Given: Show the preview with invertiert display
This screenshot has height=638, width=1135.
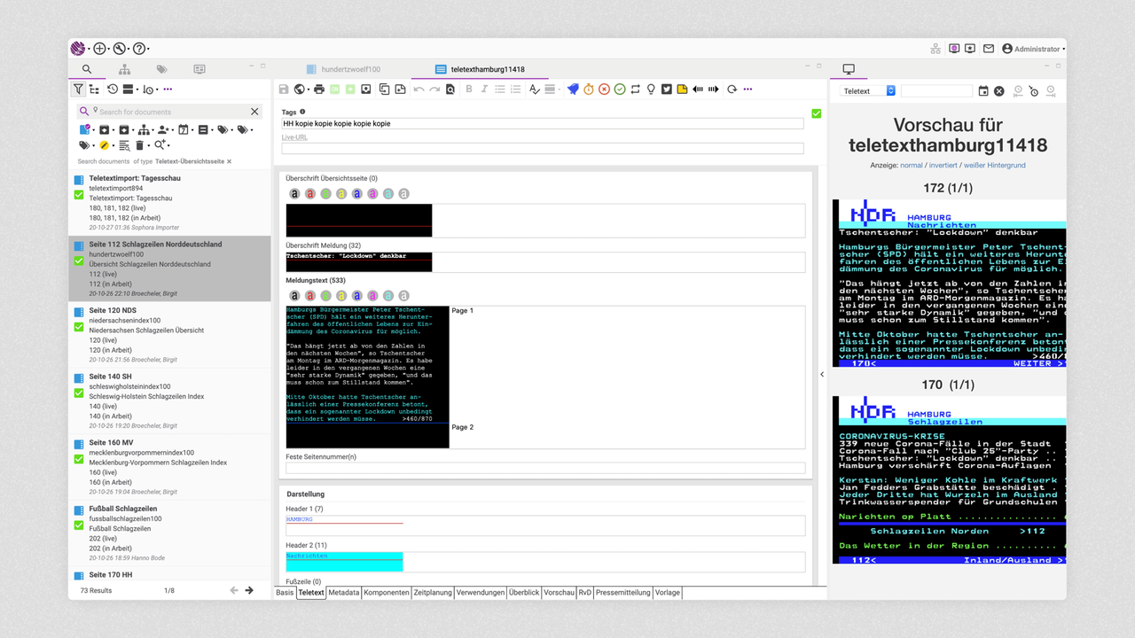Looking at the screenshot, I should click(x=943, y=165).
